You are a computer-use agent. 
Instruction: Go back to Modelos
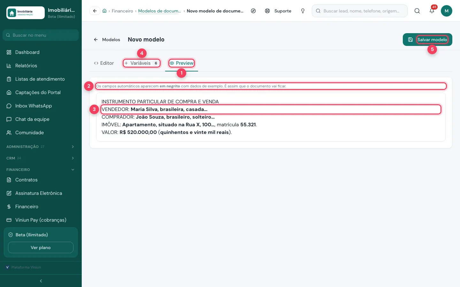[107, 40]
